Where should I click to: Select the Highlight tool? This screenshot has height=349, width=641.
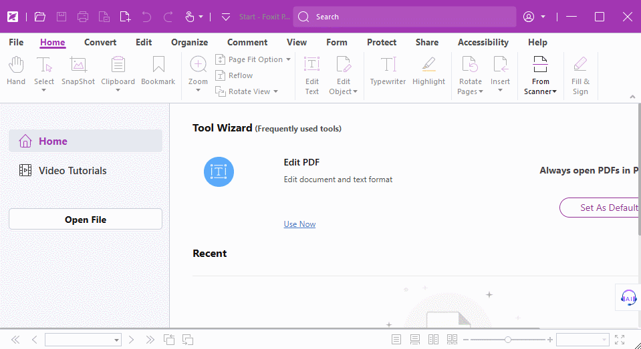(x=429, y=71)
